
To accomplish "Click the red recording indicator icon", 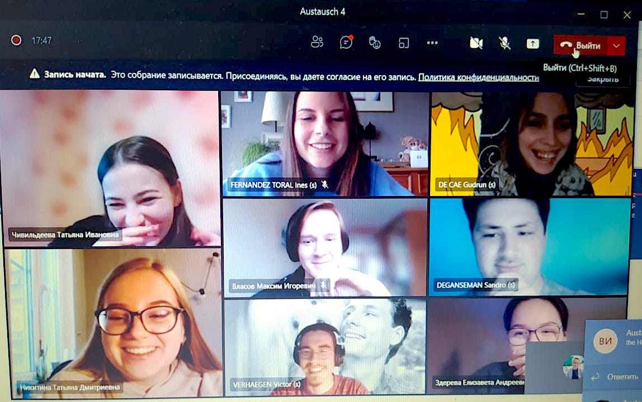I will [16, 40].
